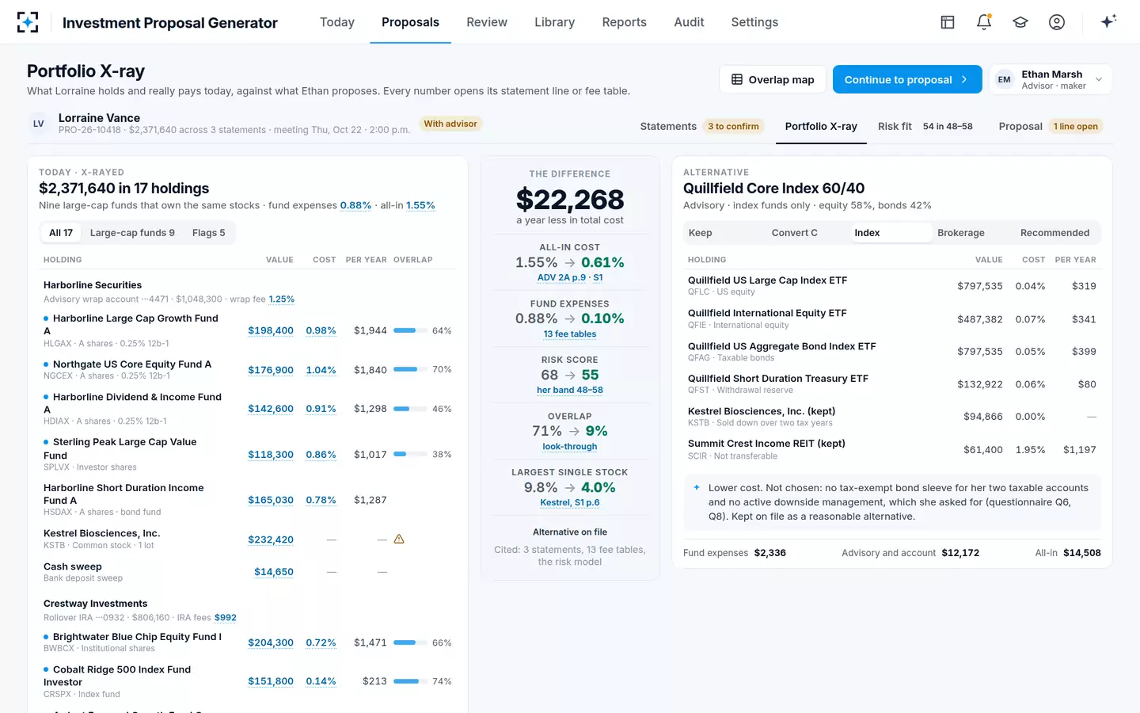The width and height of the screenshot is (1140, 713).
Task: Click the warning triangle on Kestrel Biosciences row
Action: [399, 539]
